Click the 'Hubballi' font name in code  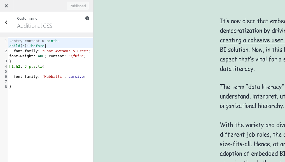pos(53,77)
